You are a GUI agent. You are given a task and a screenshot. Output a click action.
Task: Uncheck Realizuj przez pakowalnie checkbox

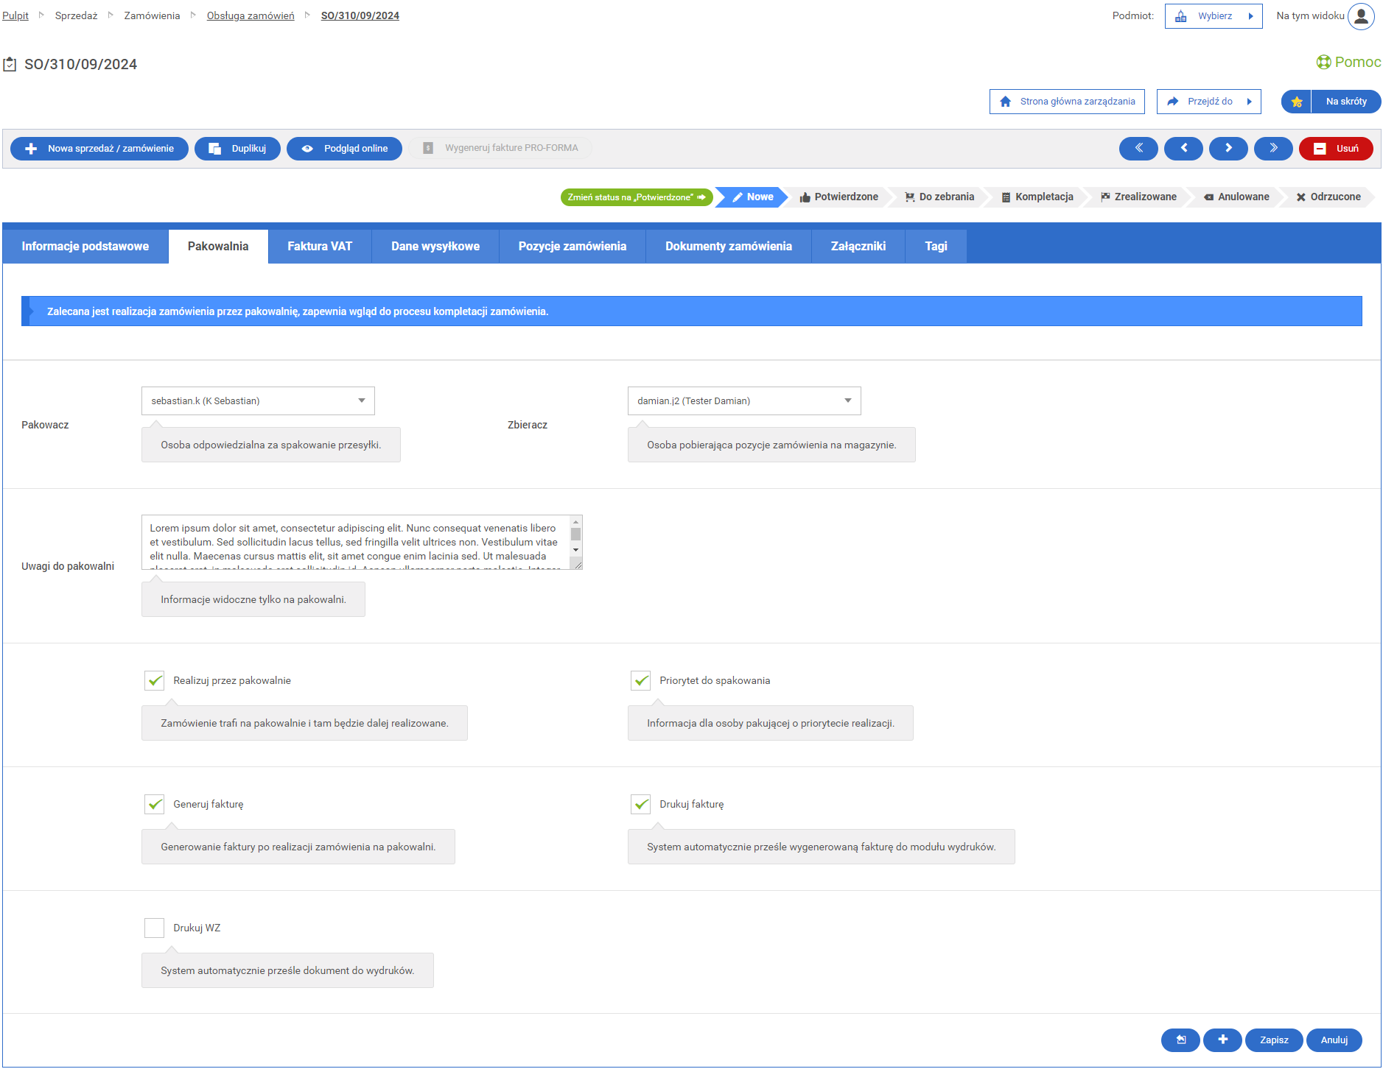(155, 680)
